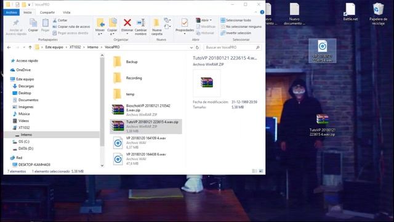Open the address bar history dropdown
This screenshot has width=394, height=222.
click(x=191, y=47)
